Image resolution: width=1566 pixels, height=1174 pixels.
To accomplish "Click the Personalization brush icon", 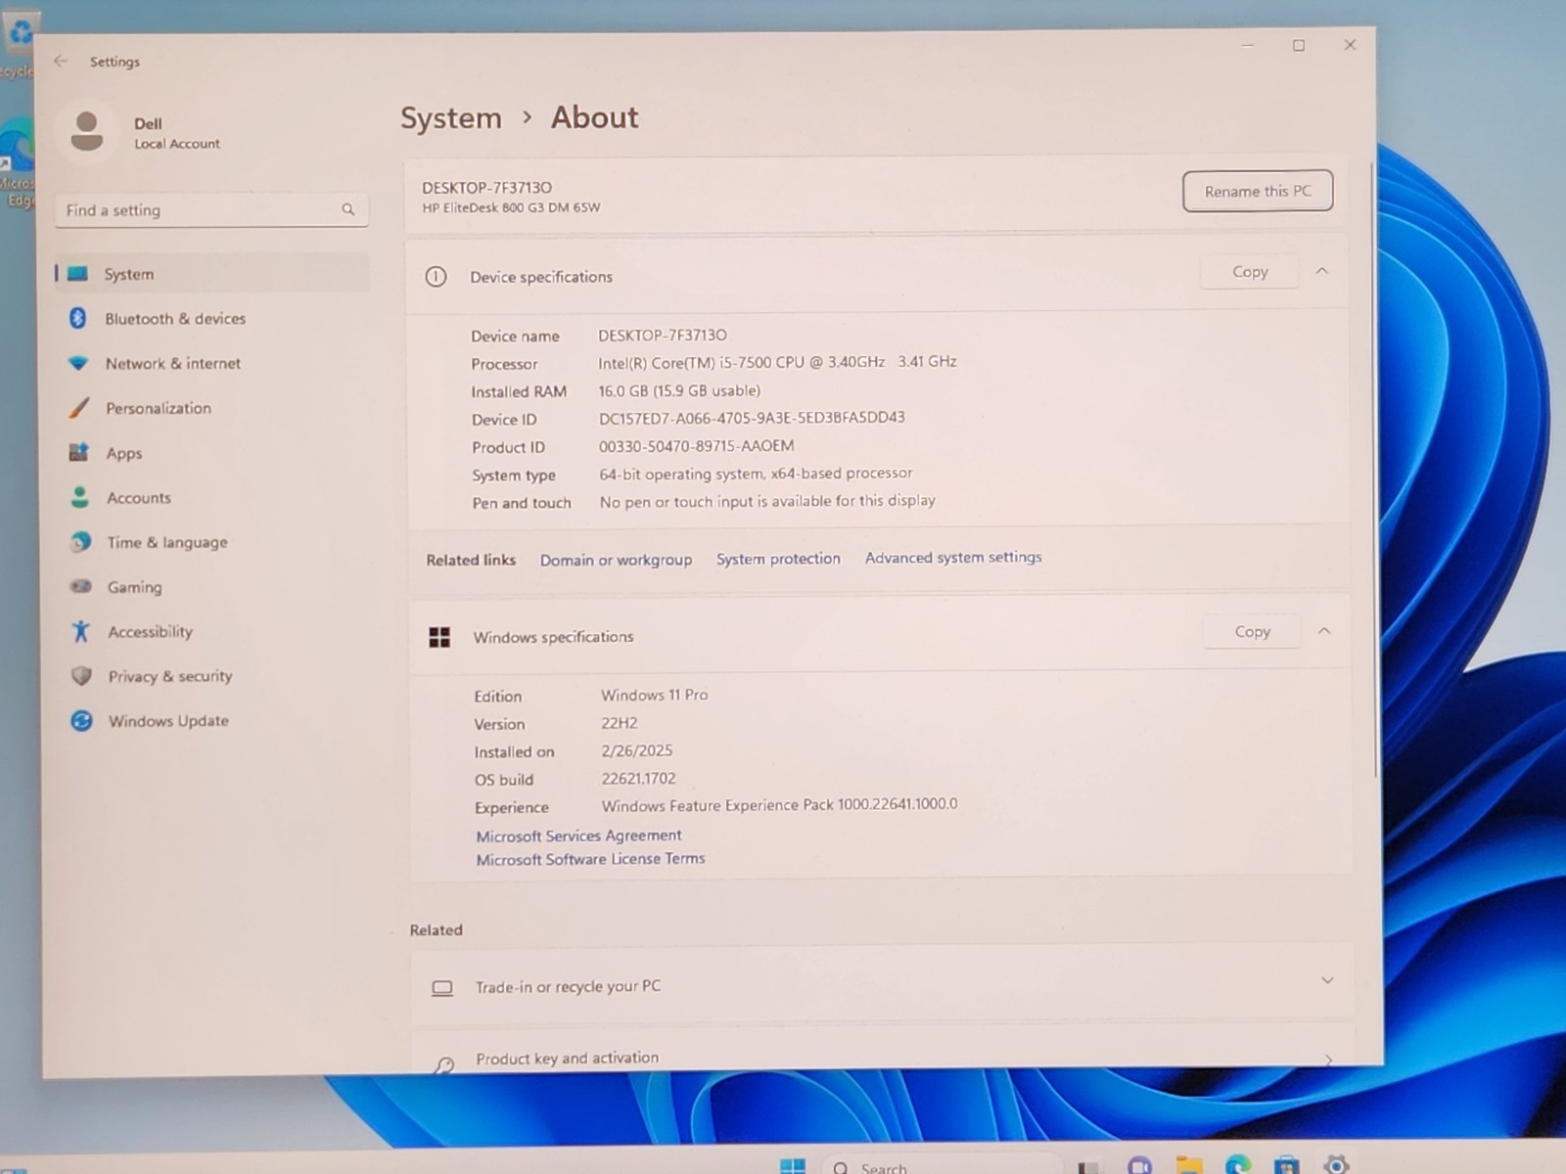I will click(x=79, y=408).
